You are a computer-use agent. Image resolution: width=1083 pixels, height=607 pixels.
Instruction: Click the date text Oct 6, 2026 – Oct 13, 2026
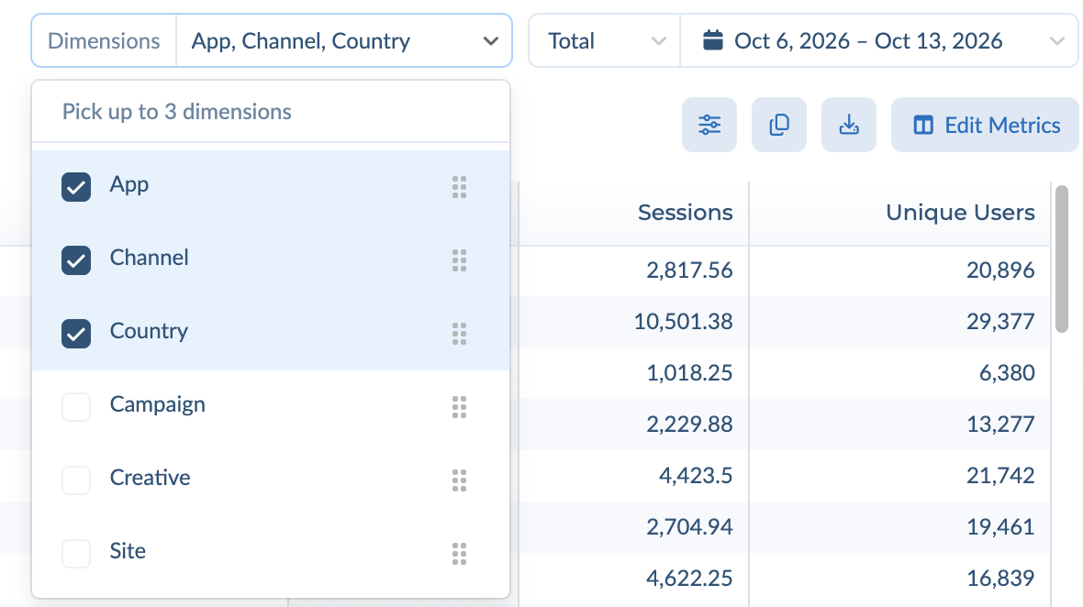tap(868, 40)
